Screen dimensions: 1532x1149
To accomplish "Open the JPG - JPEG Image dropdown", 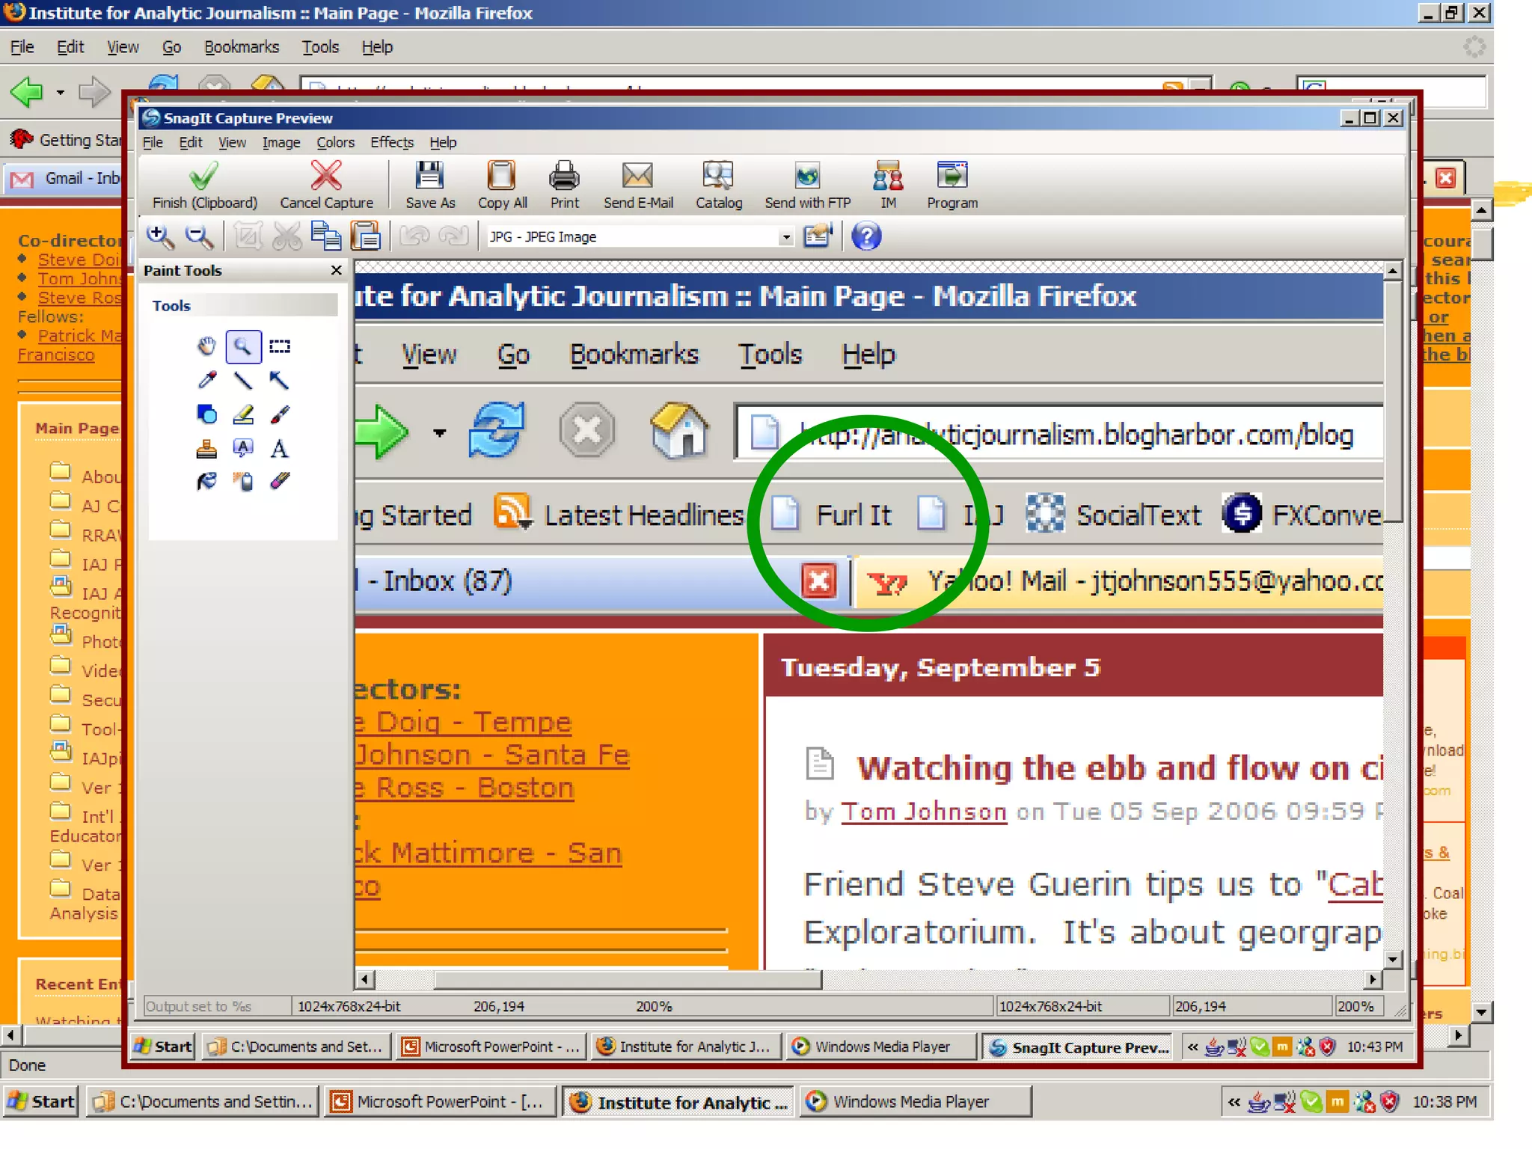I will coord(785,237).
